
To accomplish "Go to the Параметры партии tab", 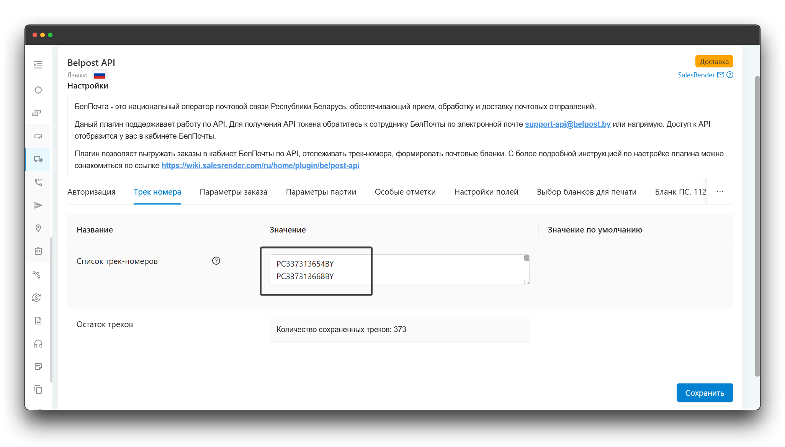I will point(321,192).
